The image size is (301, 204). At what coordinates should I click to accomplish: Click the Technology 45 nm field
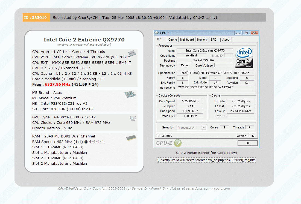click(x=185, y=65)
